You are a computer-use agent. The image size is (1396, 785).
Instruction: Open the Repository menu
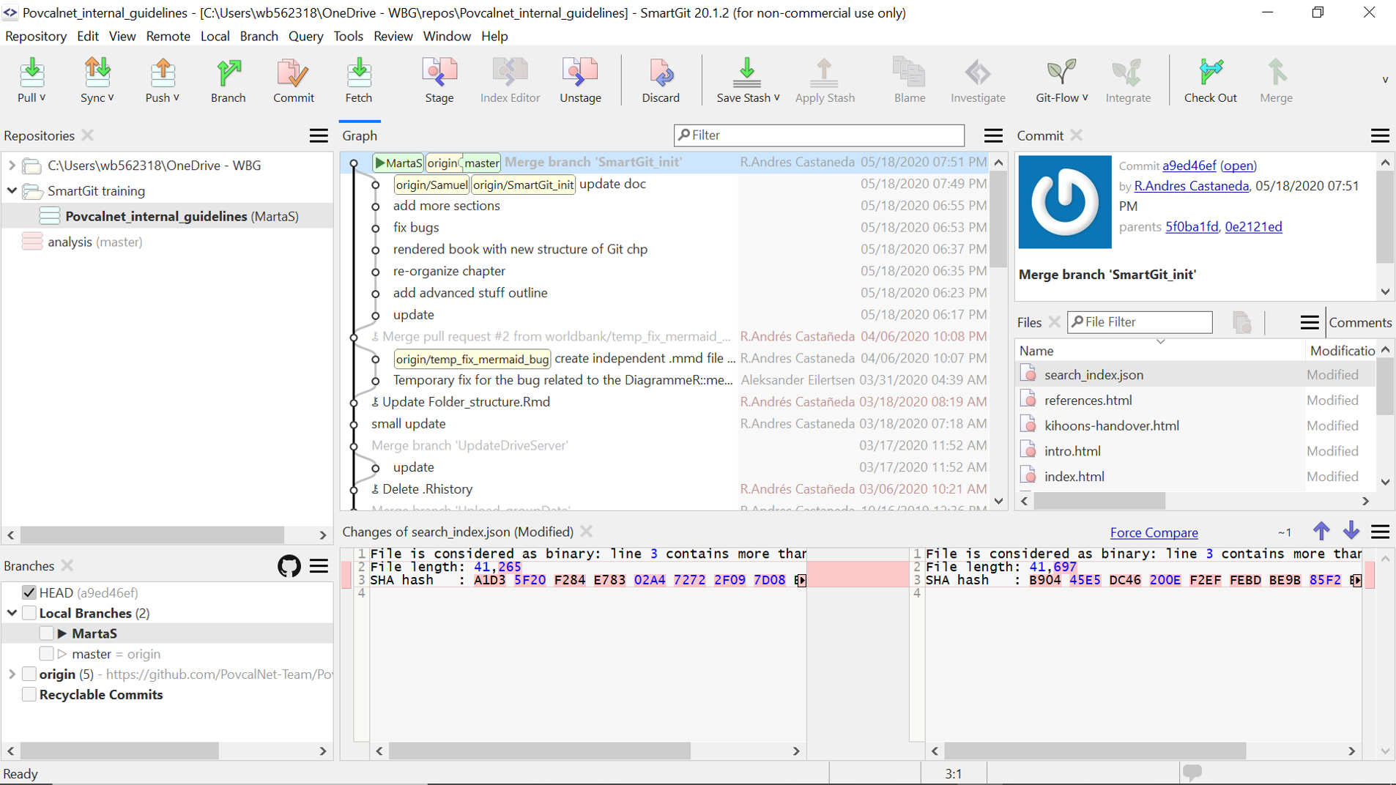click(x=35, y=36)
